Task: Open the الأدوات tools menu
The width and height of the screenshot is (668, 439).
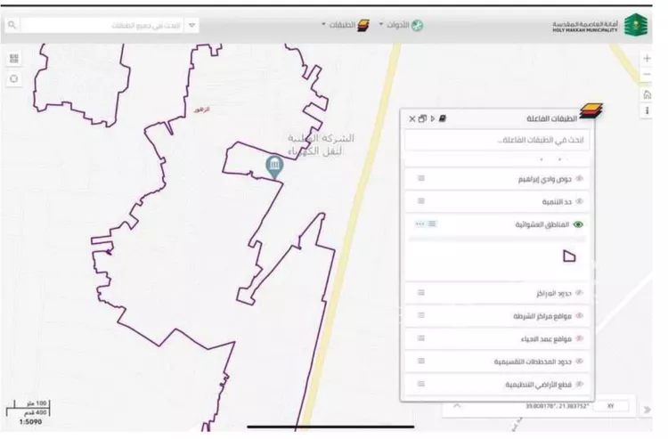Action: 402,25
